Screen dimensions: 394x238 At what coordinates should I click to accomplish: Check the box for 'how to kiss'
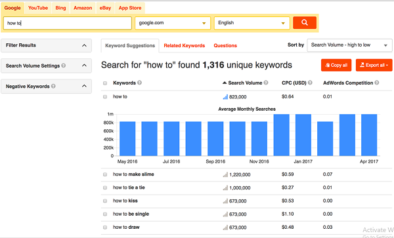pos(105,201)
